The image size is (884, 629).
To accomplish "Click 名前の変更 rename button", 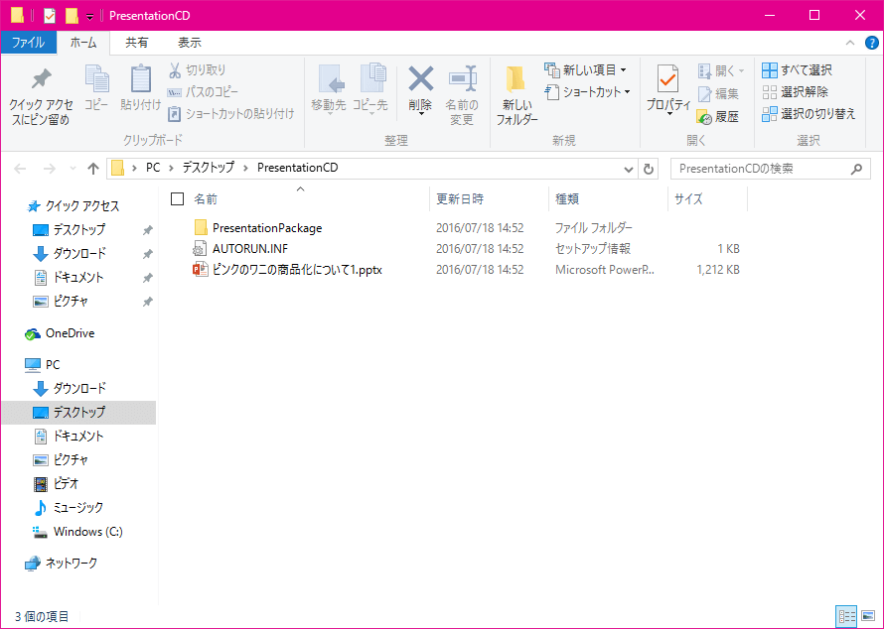I will (x=462, y=95).
